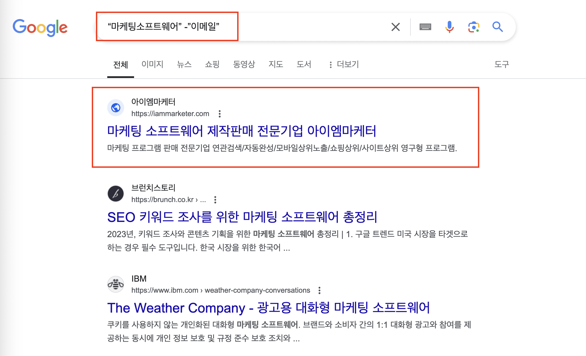Expand the 더보기 menu

[x=344, y=64]
